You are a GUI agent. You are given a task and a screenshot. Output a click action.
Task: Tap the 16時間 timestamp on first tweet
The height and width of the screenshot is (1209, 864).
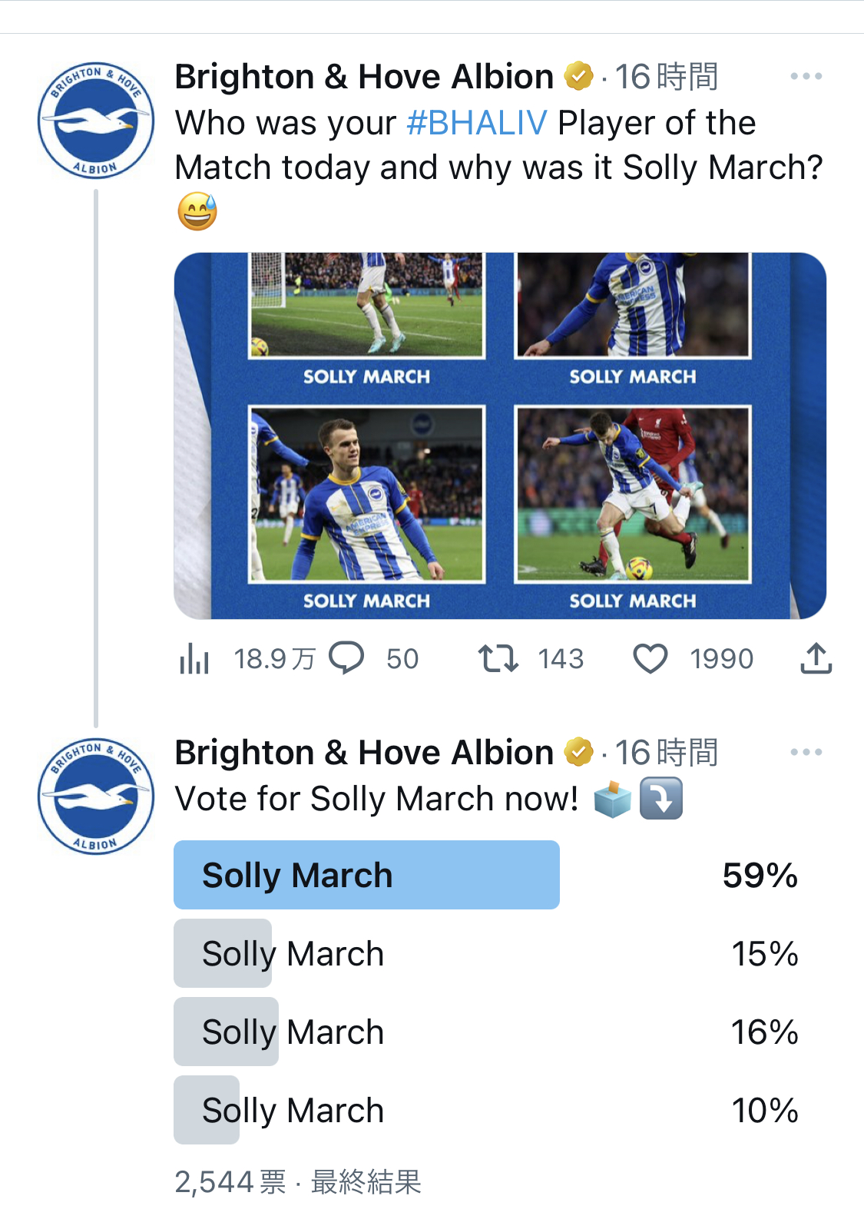[666, 77]
